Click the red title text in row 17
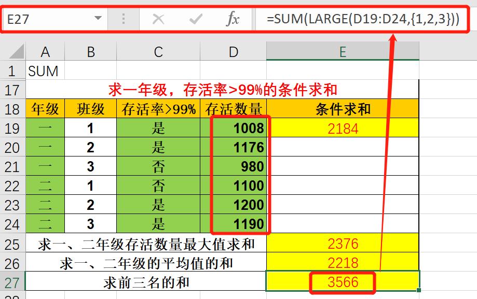 coord(223,90)
